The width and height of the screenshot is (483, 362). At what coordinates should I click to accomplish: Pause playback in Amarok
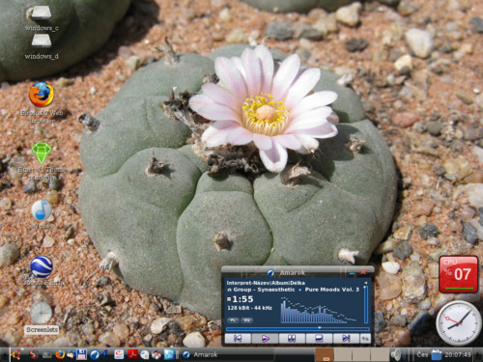pos(292,338)
